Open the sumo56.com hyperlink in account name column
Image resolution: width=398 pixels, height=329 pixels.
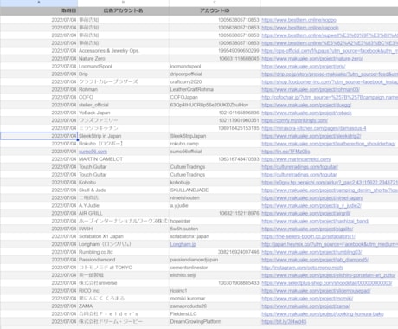click(93, 152)
